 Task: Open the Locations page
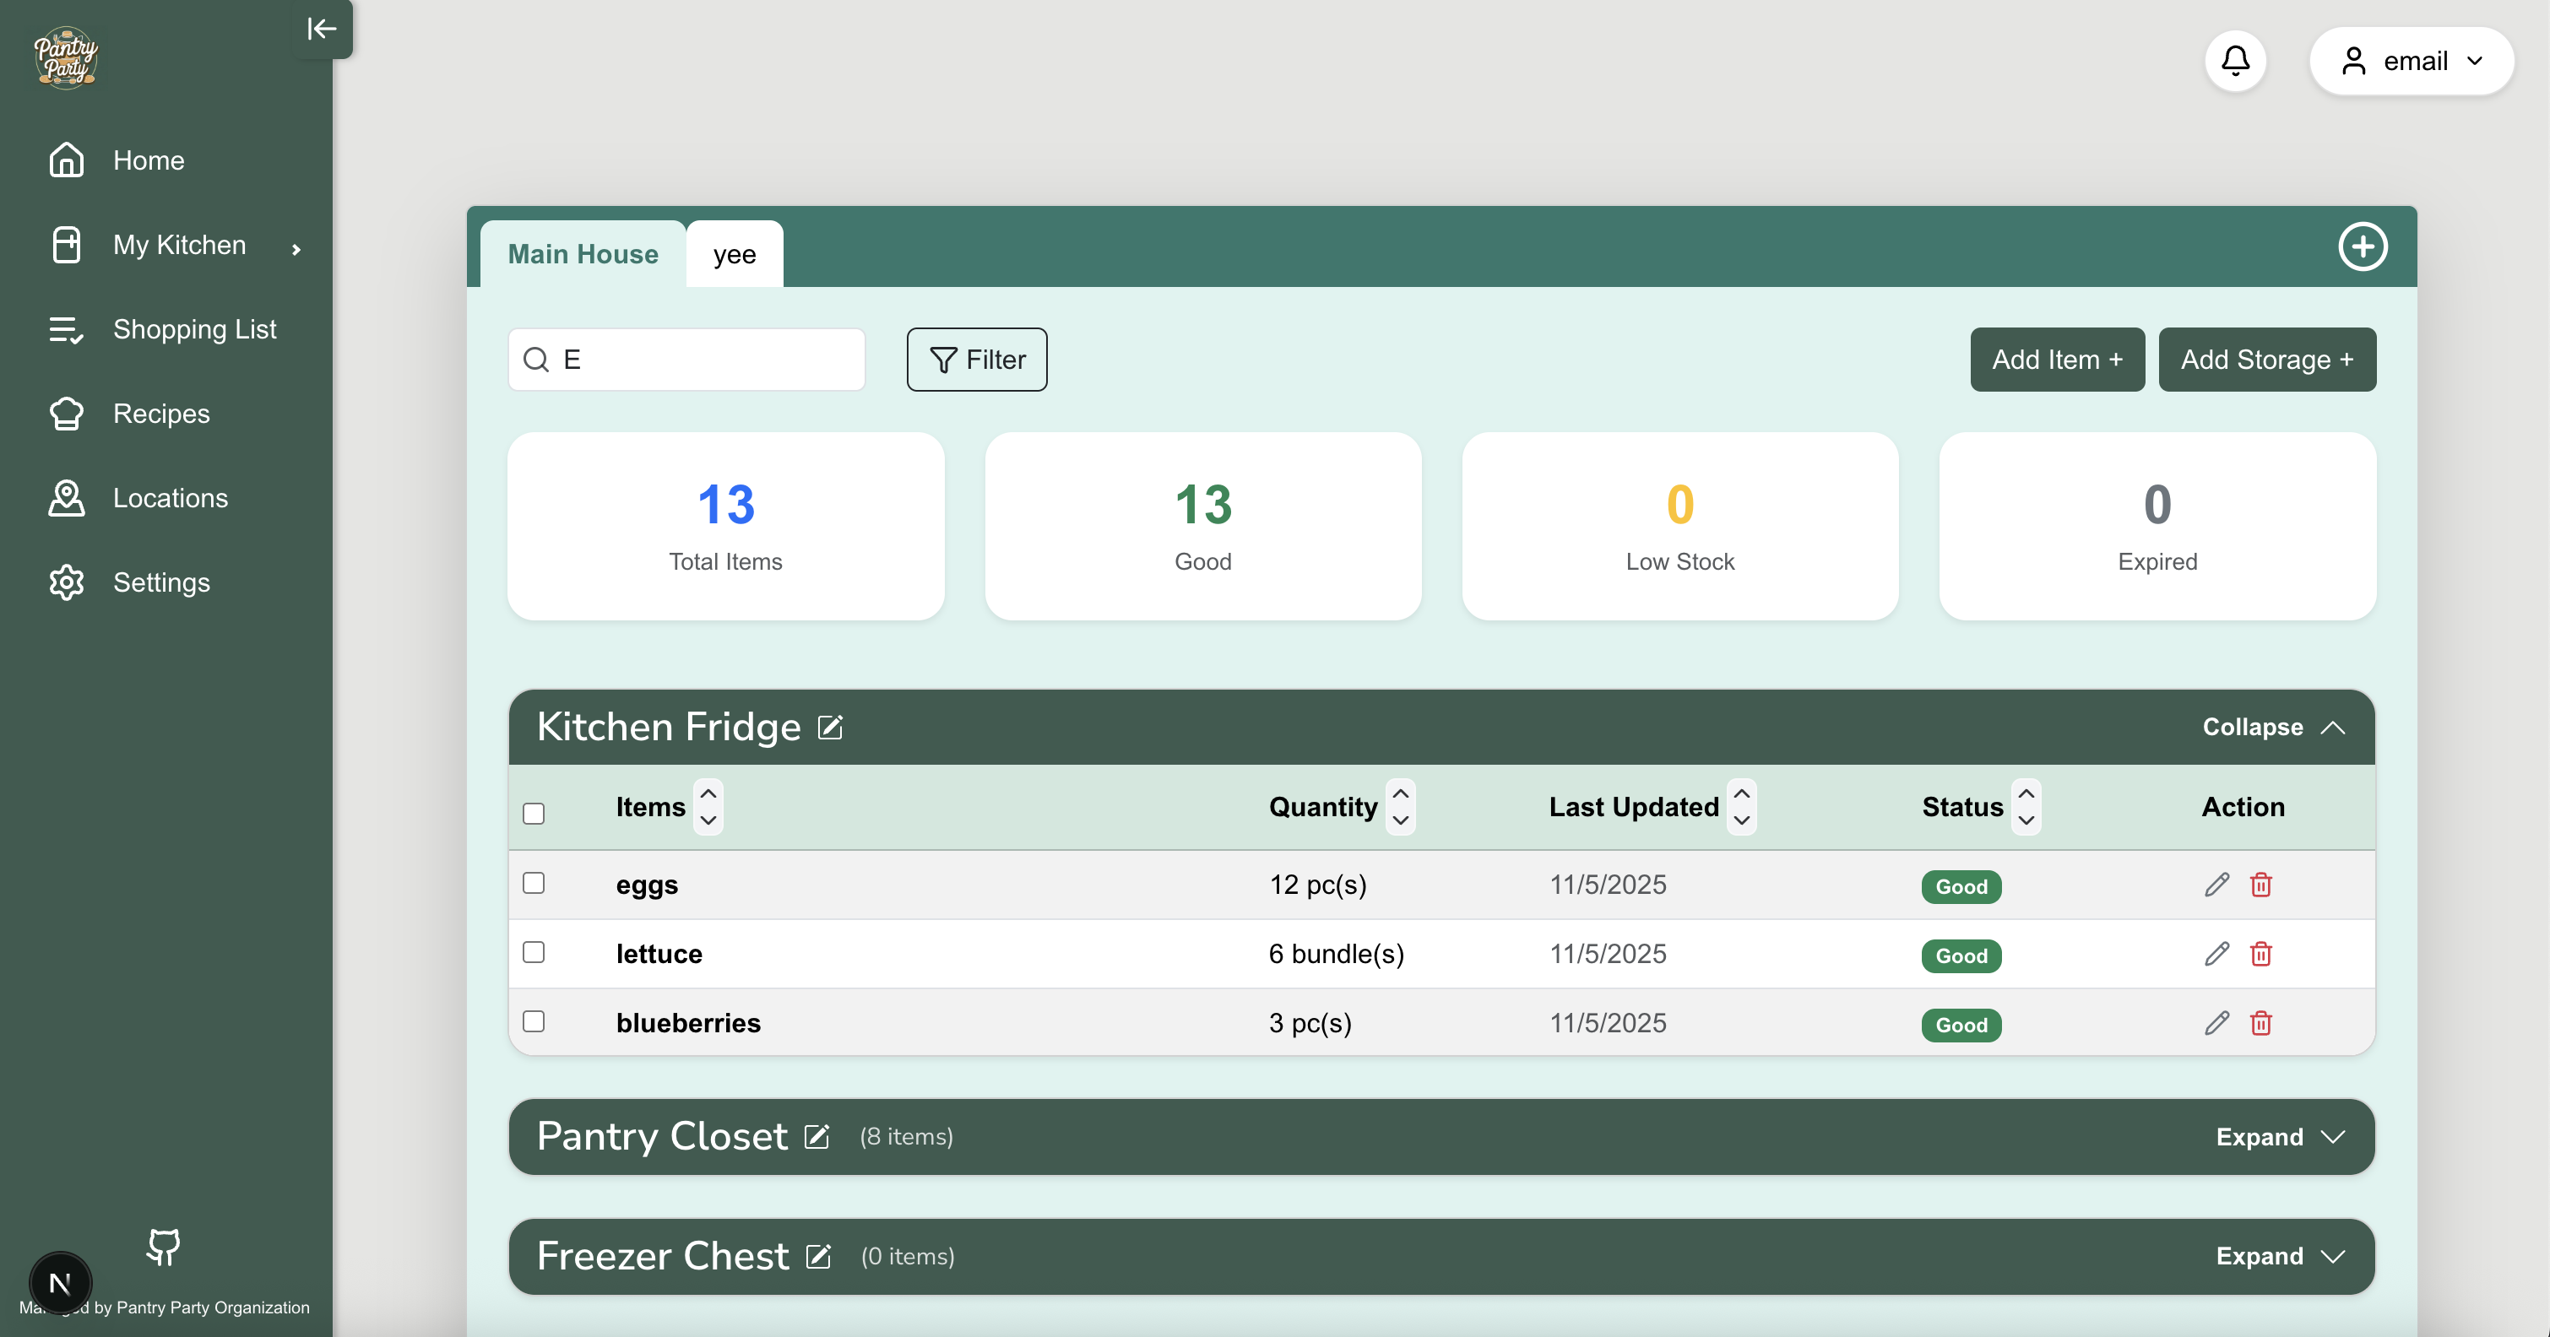tap(138, 498)
